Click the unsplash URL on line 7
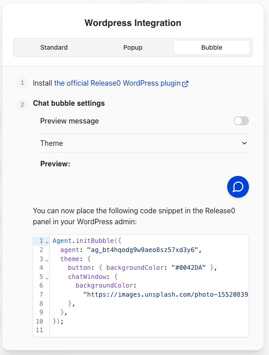This screenshot has width=269, height=355. coord(166,294)
